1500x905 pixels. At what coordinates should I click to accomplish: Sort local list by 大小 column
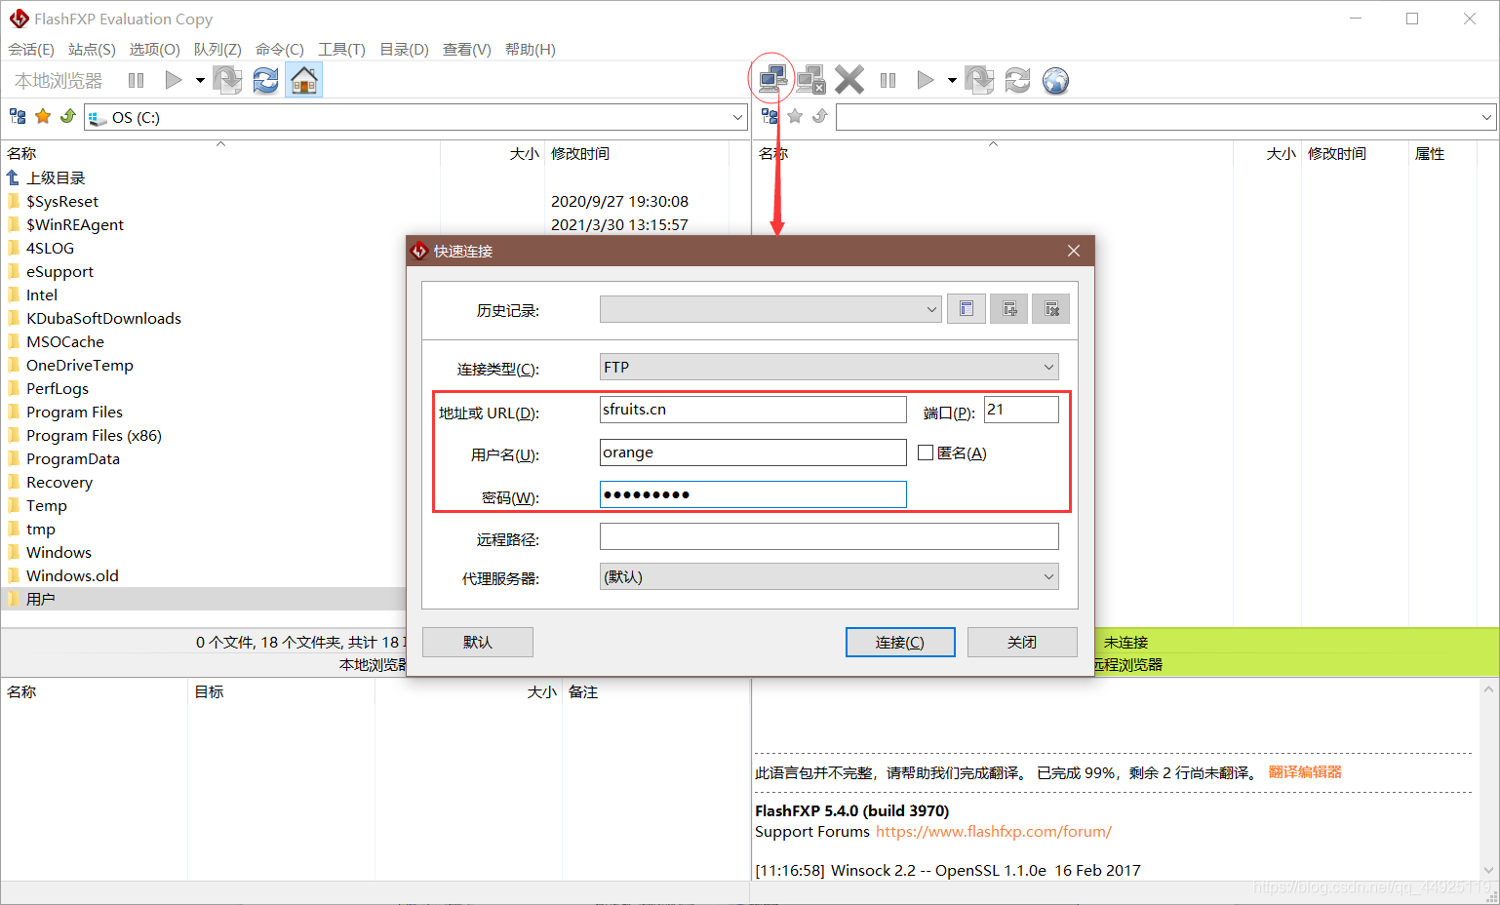[524, 153]
